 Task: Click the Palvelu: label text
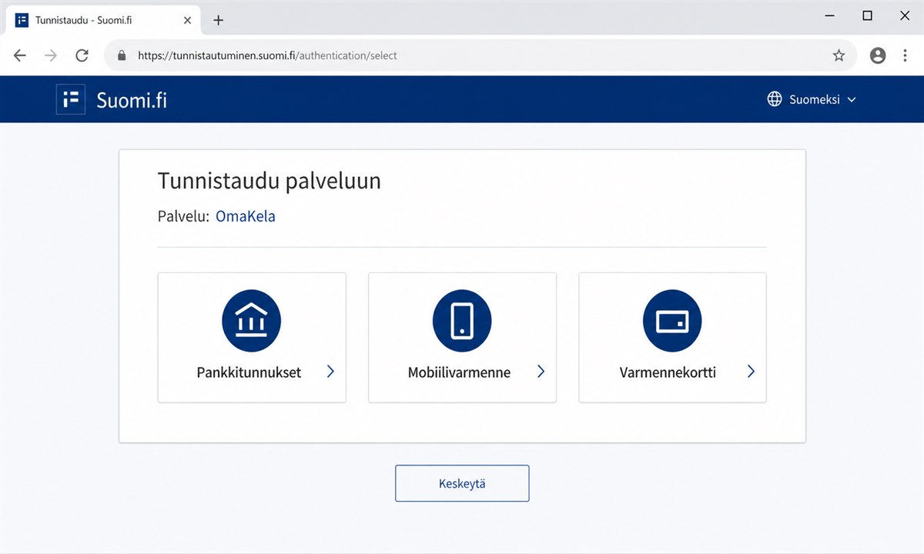click(183, 216)
